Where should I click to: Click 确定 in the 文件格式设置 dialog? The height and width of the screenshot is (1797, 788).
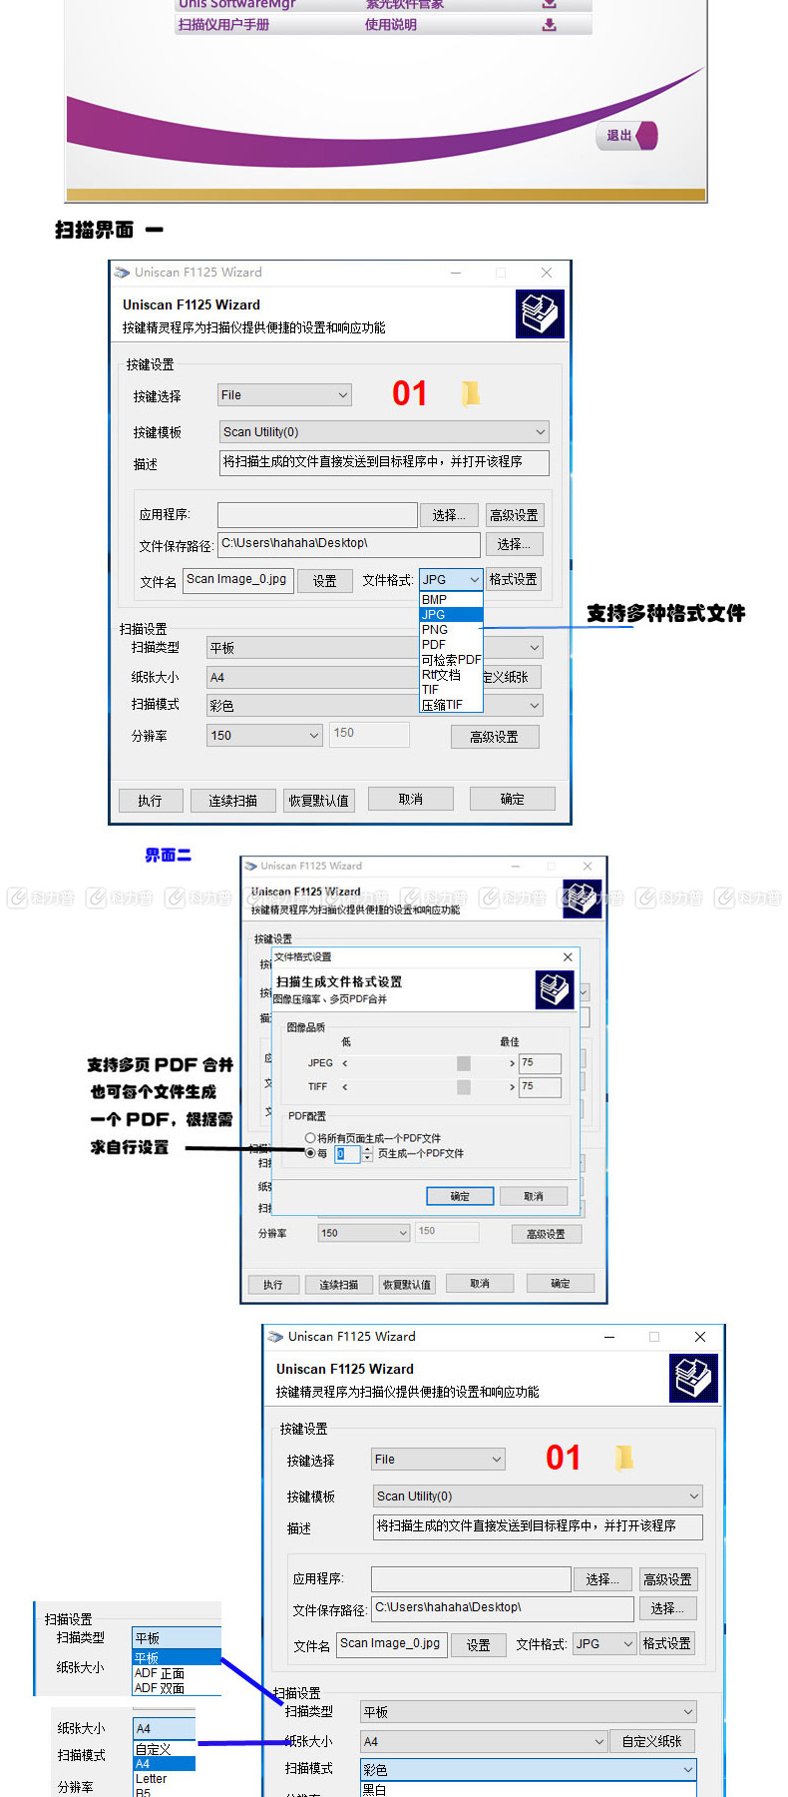point(460,1196)
